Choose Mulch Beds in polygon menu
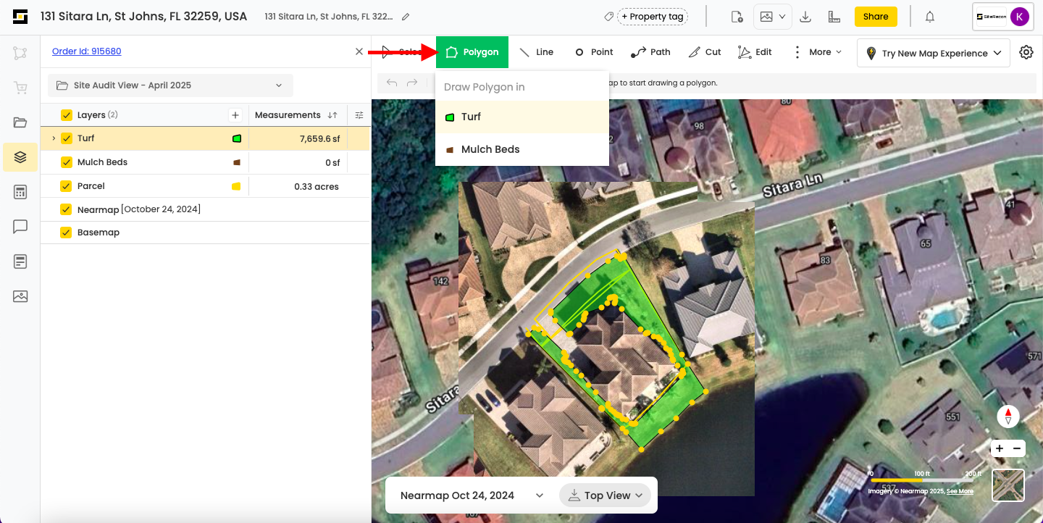Image resolution: width=1043 pixels, height=523 pixels. 490,149
